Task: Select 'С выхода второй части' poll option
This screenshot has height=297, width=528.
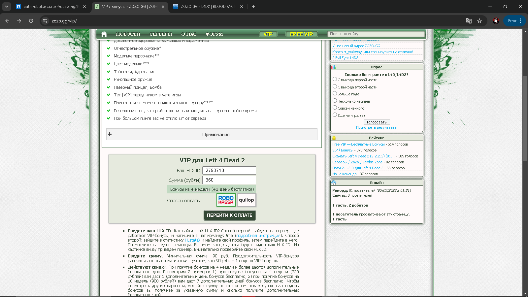Action: (x=335, y=86)
